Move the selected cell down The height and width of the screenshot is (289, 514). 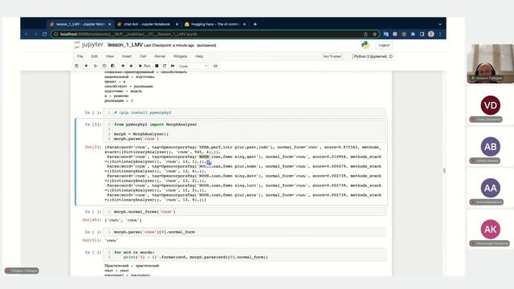131,66
